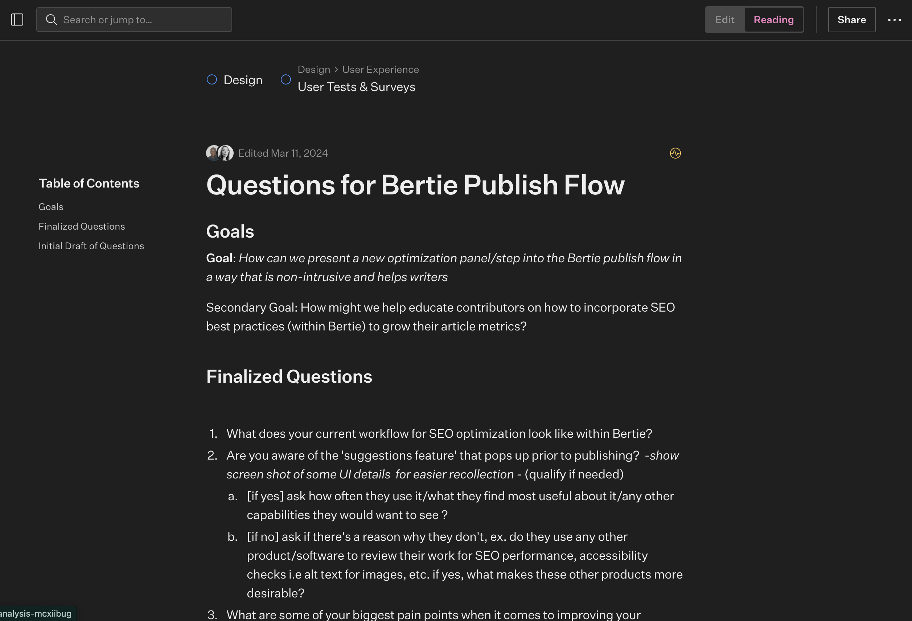
Task: Open the Design collection link
Action: [x=243, y=80]
